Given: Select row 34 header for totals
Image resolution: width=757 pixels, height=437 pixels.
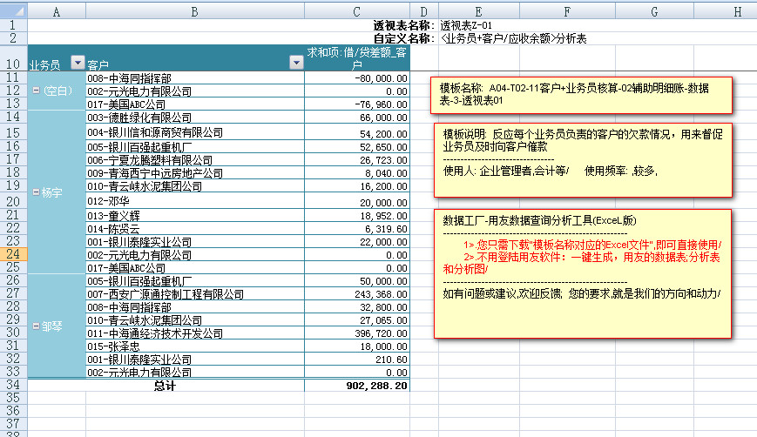Looking at the screenshot, I should tap(13, 384).
